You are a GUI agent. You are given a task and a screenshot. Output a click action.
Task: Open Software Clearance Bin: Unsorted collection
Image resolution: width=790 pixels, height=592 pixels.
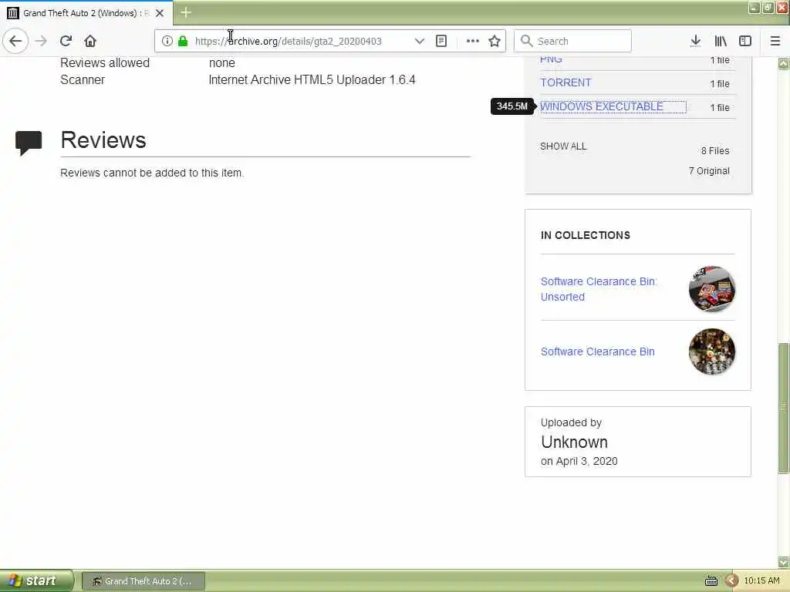click(599, 289)
